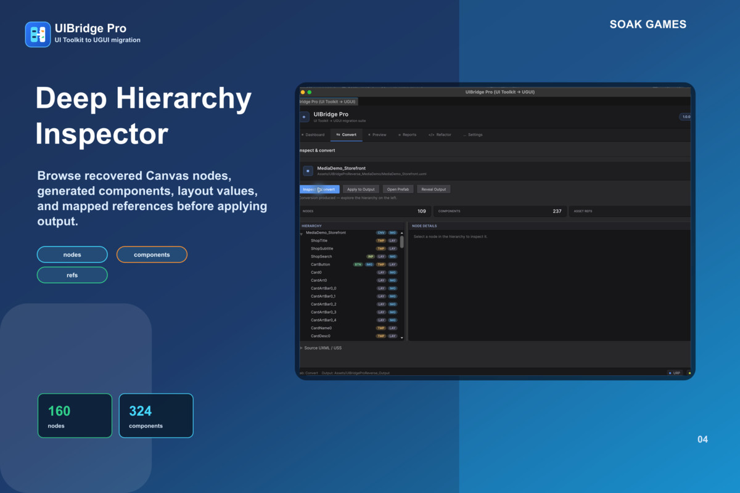
Task: Click the yellow minimize window dot
Action: [x=303, y=92]
